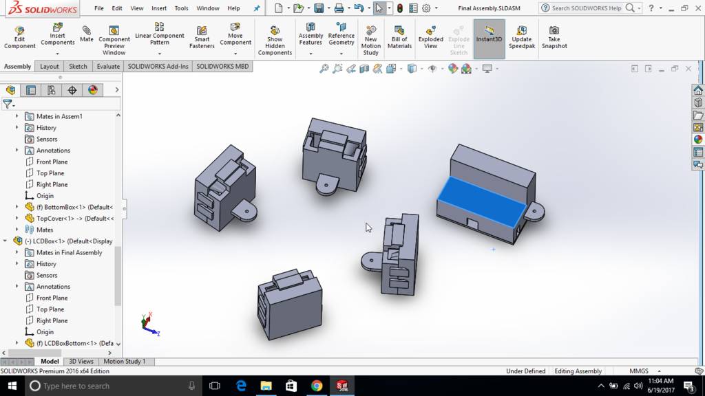Select the Front Plane under LCDBox

(x=52, y=298)
